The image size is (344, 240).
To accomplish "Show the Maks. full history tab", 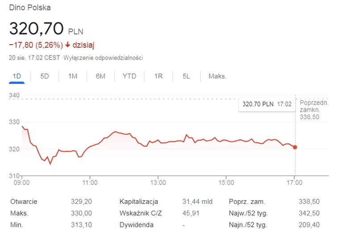I will [x=217, y=76].
